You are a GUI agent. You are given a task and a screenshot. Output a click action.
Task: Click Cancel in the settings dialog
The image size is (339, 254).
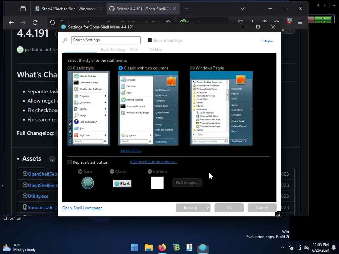[262, 208]
